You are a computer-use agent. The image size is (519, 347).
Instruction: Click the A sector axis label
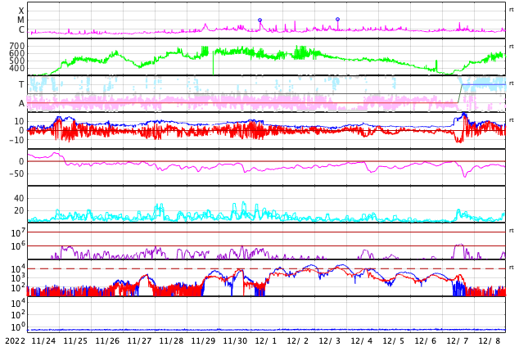coord(21,104)
